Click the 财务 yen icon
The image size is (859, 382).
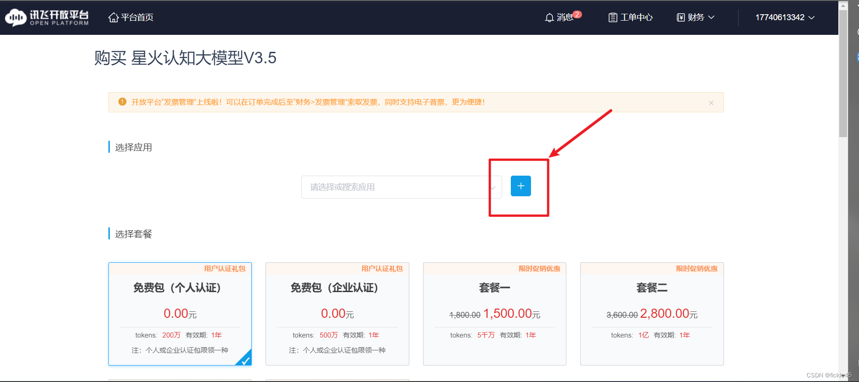[x=681, y=17]
